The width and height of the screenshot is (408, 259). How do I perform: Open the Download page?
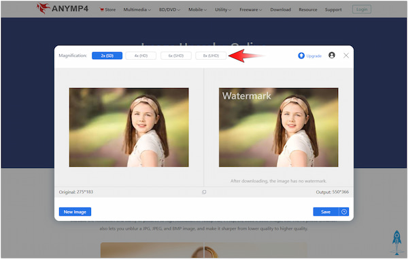280,9
